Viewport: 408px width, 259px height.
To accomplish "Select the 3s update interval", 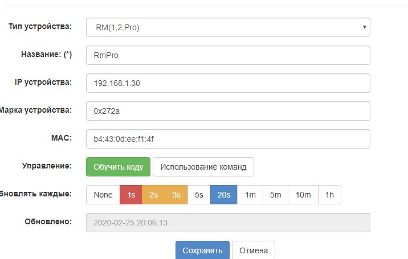I will (x=176, y=195).
